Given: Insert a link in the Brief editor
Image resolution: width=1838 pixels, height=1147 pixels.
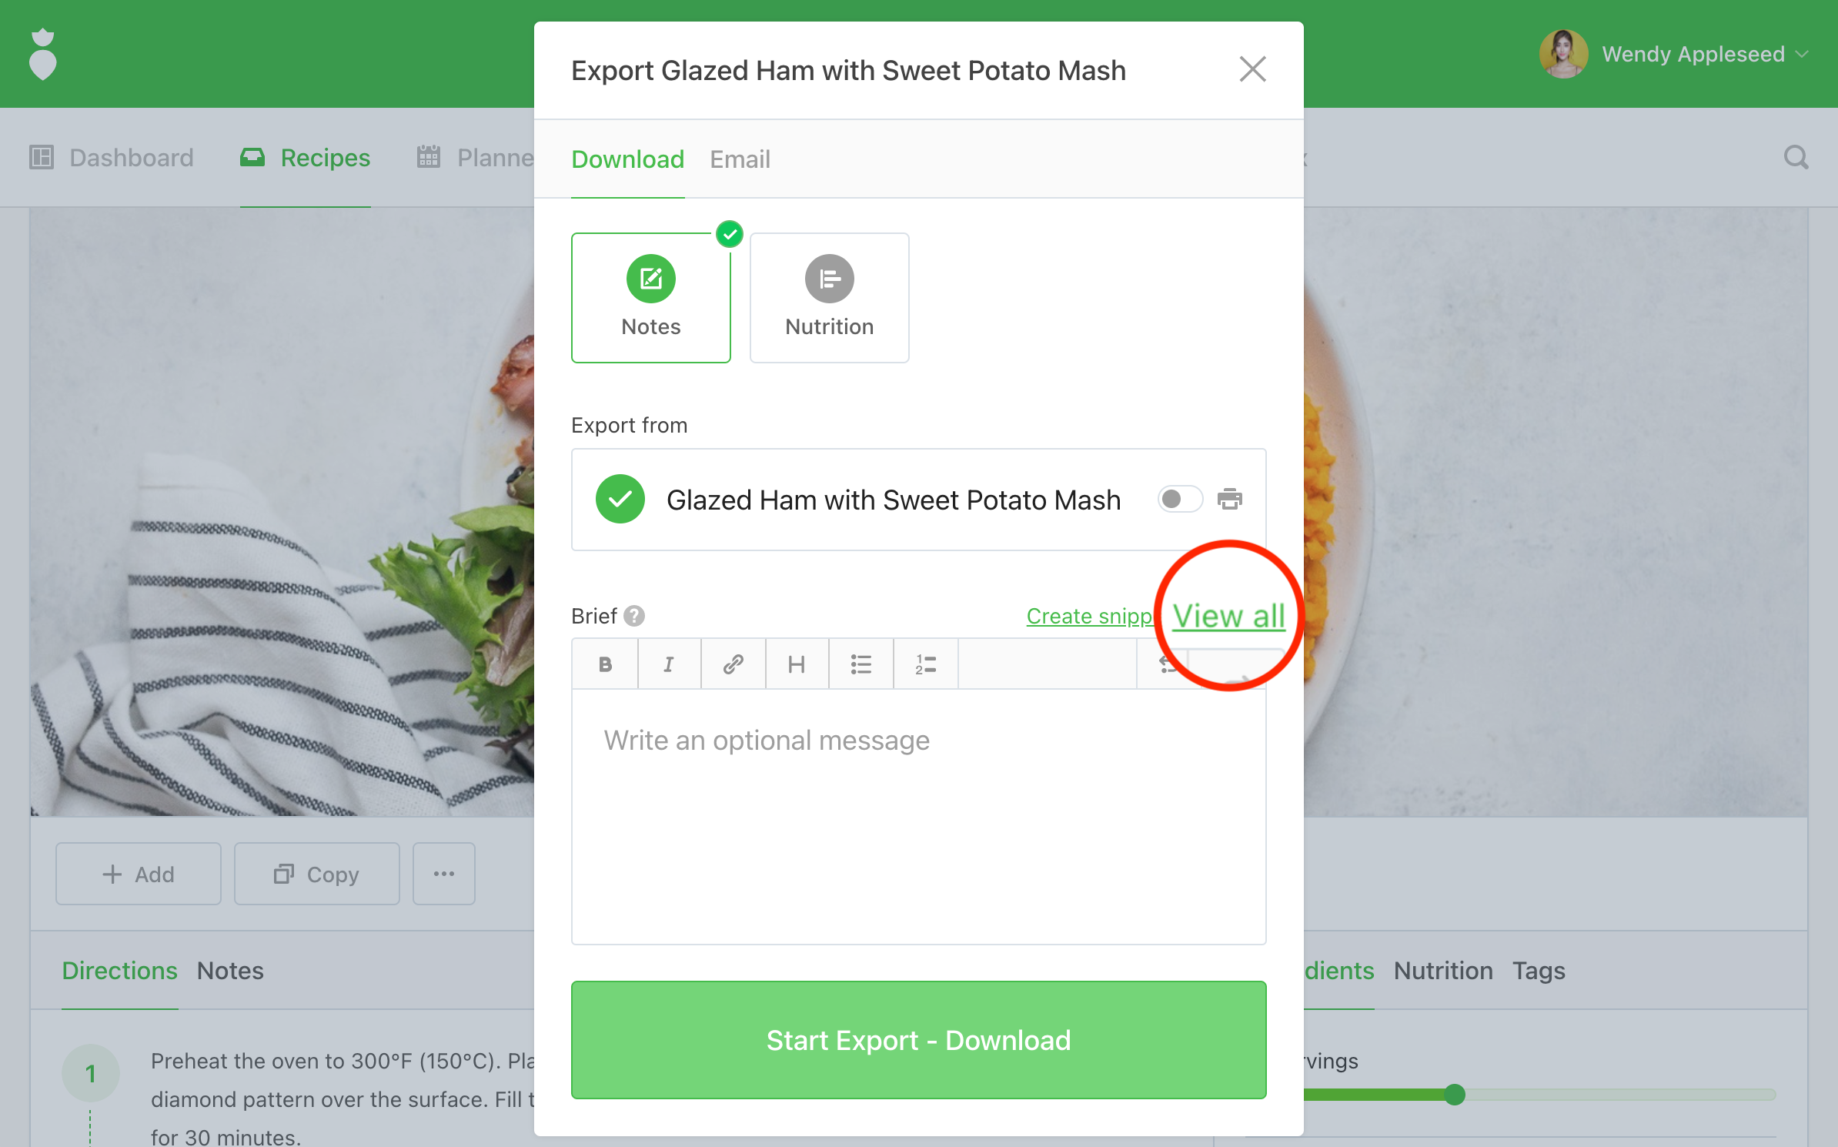Looking at the screenshot, I should point(733,664).
